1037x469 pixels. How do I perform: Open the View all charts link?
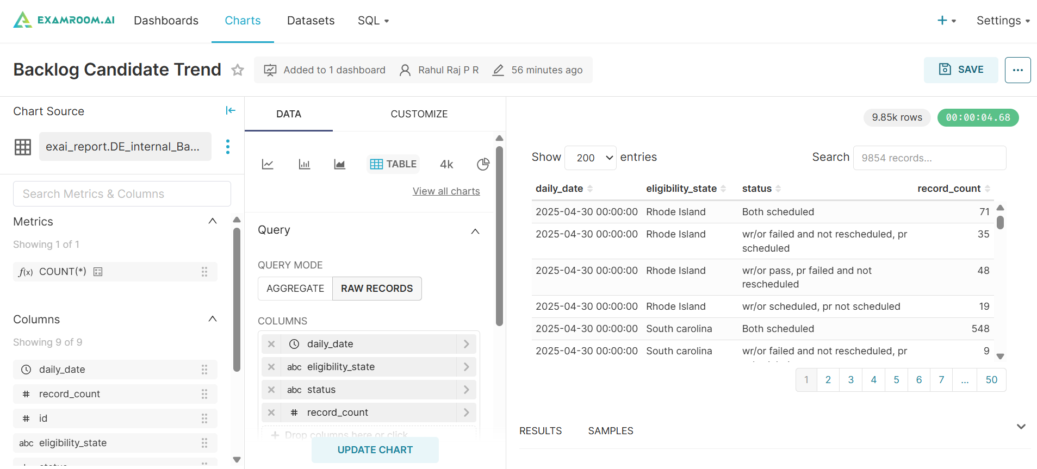coord(446,191)
